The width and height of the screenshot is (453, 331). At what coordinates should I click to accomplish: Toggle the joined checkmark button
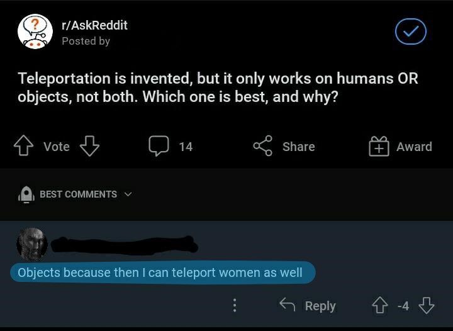point(410,31)
